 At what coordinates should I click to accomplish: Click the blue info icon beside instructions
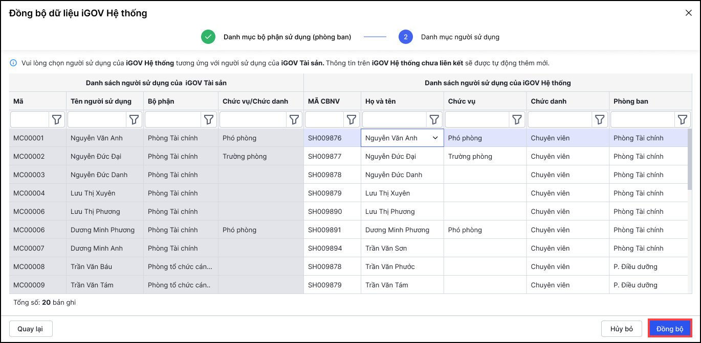(x=14, y=63)
